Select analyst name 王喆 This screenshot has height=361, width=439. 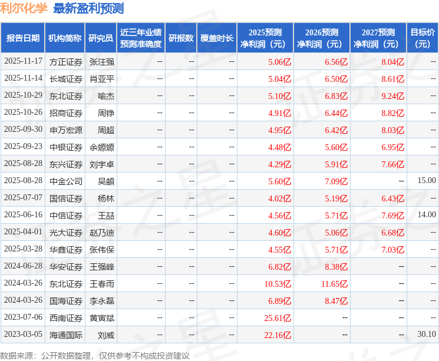click(106, 216)
